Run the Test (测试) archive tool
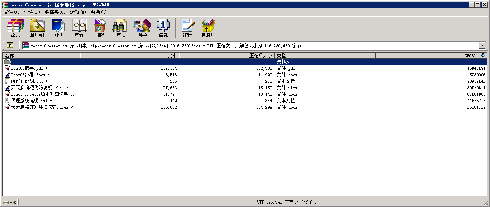 pos(58,28)
